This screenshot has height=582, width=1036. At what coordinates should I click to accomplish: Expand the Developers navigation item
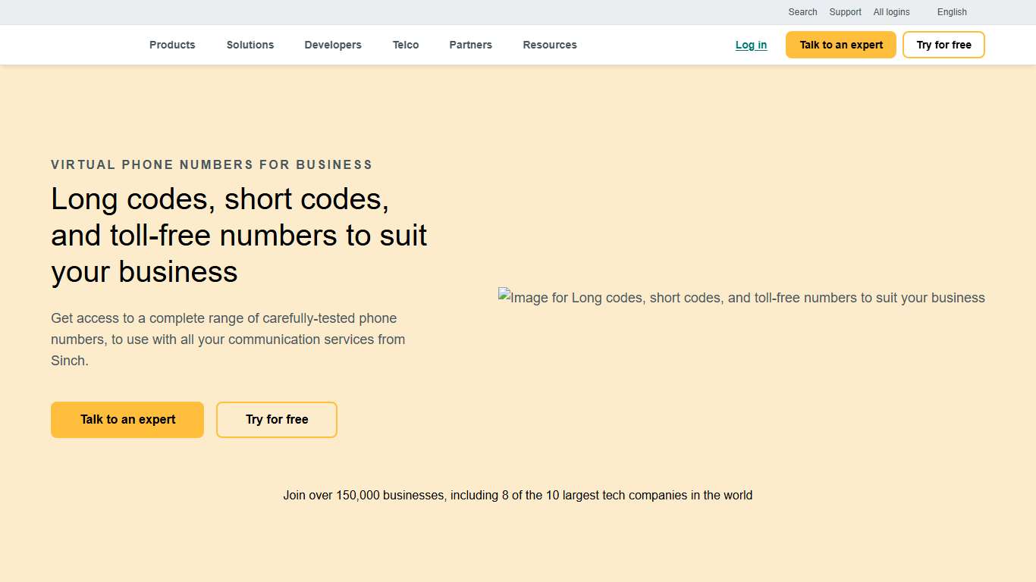(x=333, y=45)
